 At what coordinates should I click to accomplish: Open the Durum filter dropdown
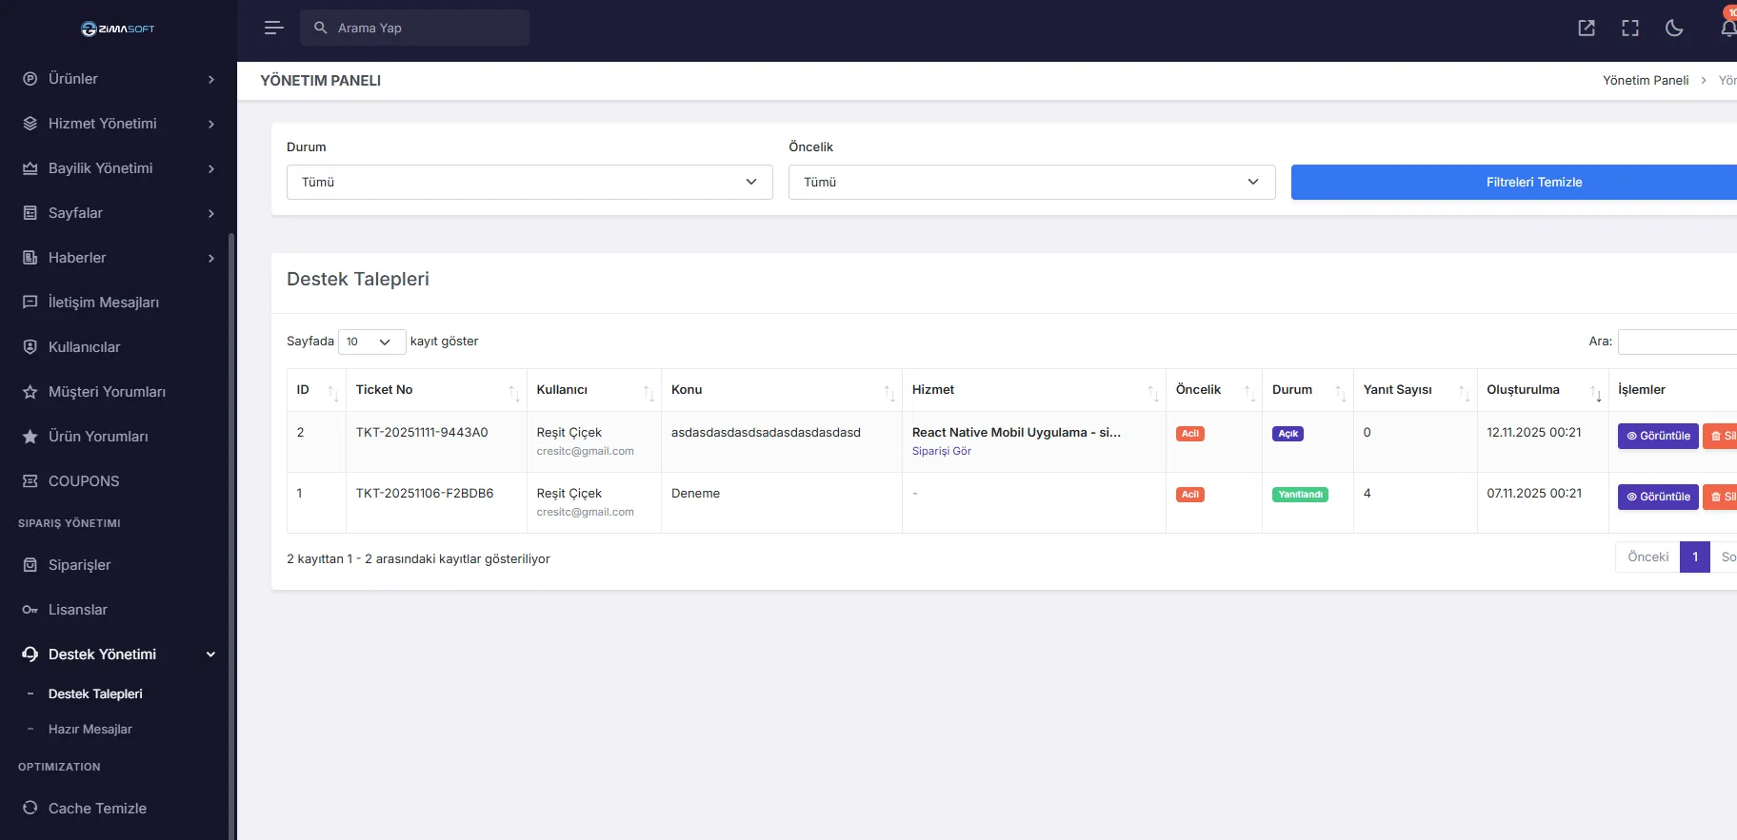point(529,182)
